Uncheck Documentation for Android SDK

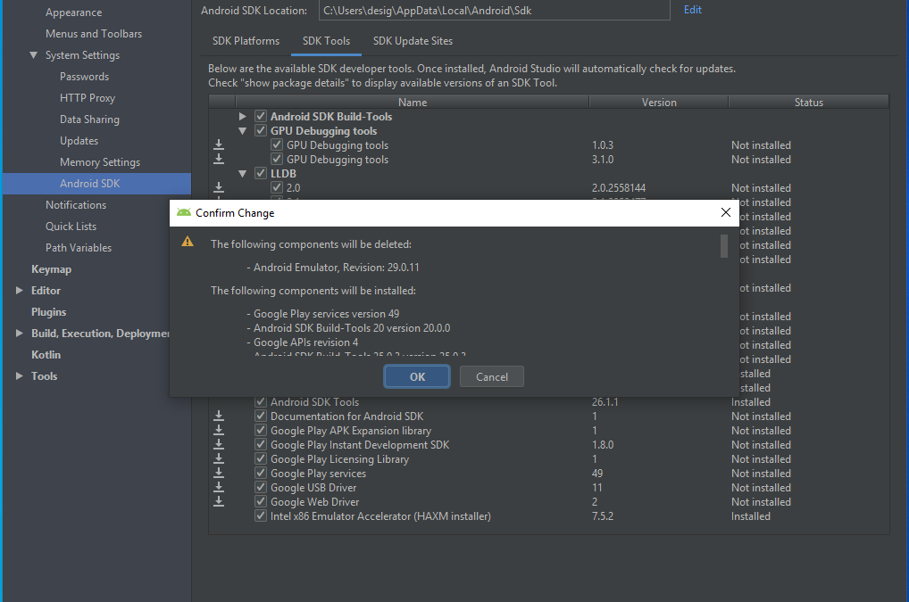[261, 416]
